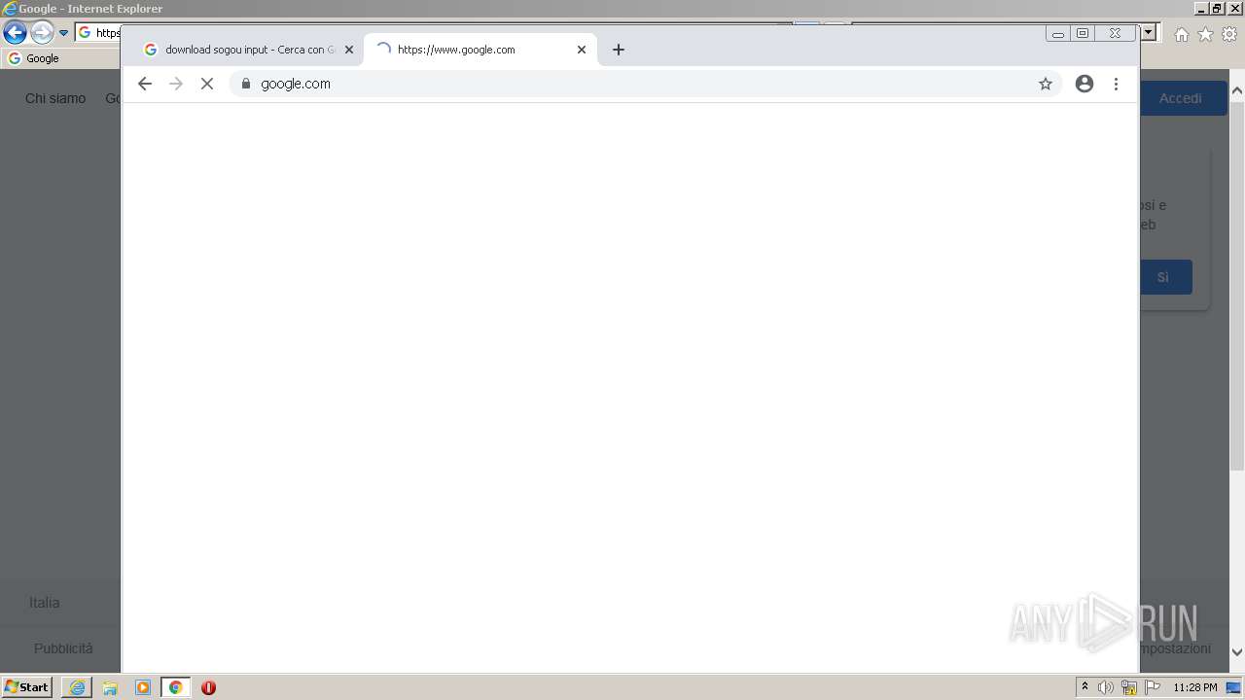Click the blue Sì button
Image resolution: width=1245 pixels, height=700 pixels.
click(x=1164, y=277)
